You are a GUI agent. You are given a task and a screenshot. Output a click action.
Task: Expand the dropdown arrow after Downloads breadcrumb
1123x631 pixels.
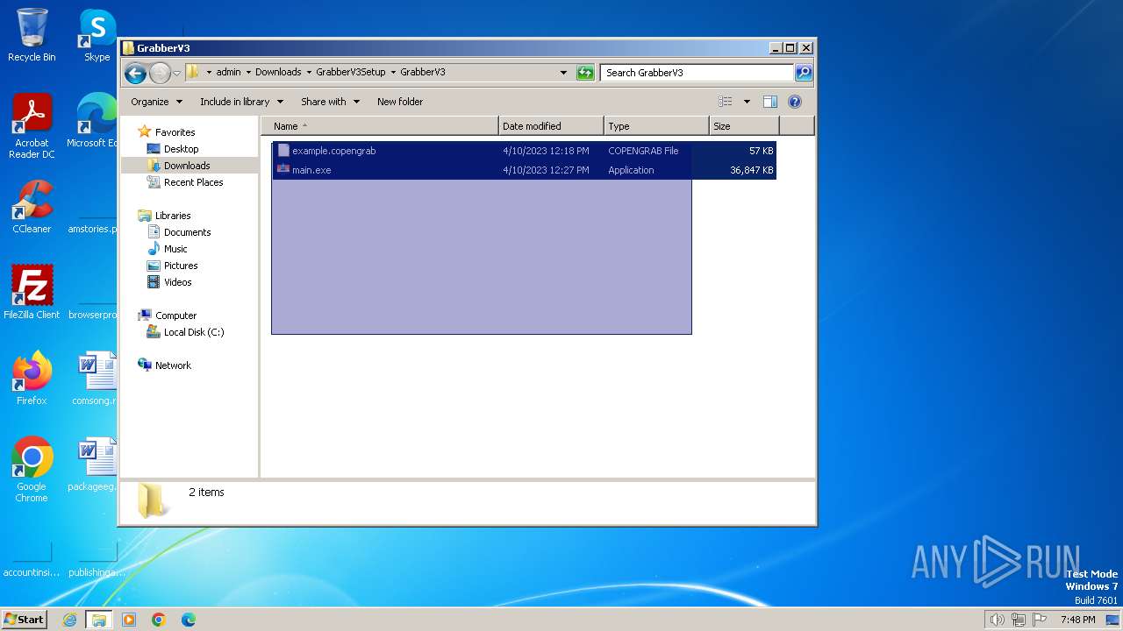click(x=308, y=73)
